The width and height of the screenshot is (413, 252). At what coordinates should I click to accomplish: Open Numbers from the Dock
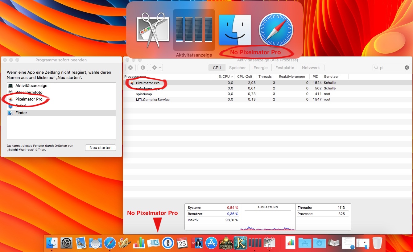(139, 243)
